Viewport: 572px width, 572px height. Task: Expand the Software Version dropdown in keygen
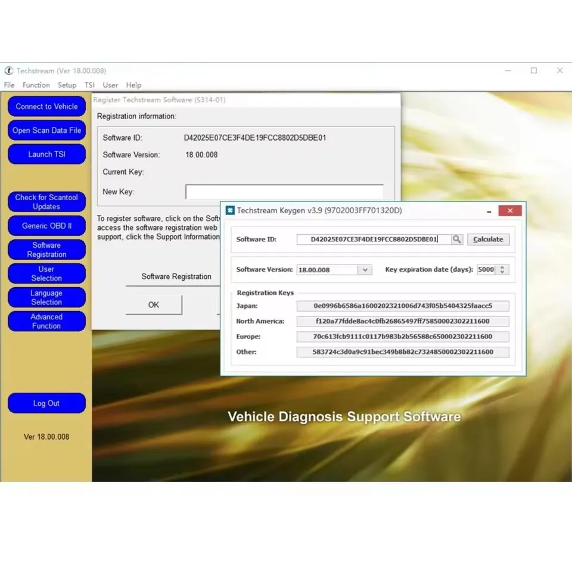pos(365,270)
